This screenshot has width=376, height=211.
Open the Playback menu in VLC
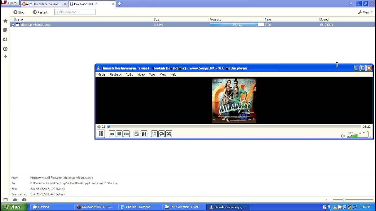[115, 74]
